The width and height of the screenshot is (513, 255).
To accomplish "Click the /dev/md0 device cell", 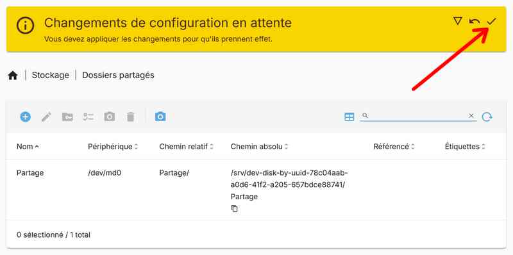I will 105,173.
